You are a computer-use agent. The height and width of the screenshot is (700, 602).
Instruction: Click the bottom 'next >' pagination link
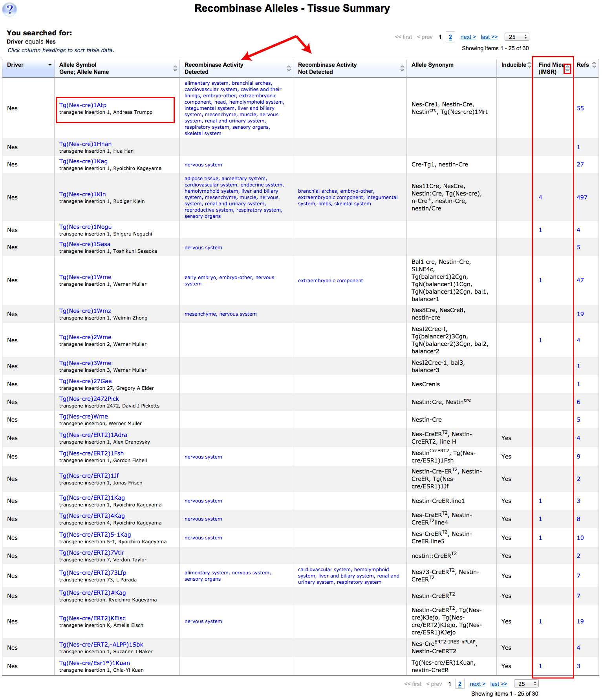pyautogui.click(x=478, y=684)
